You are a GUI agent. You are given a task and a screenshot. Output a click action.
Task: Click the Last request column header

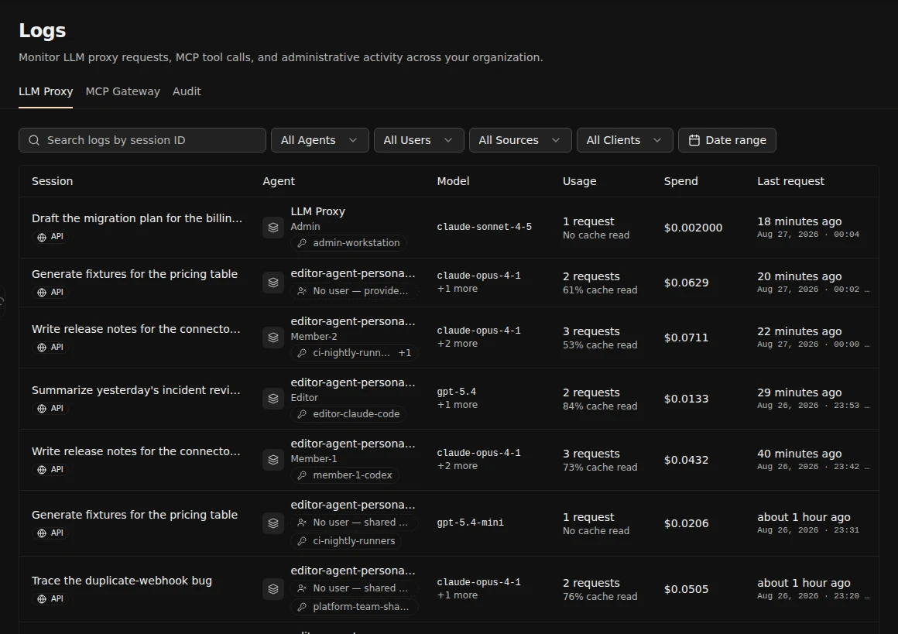[791, 182]
